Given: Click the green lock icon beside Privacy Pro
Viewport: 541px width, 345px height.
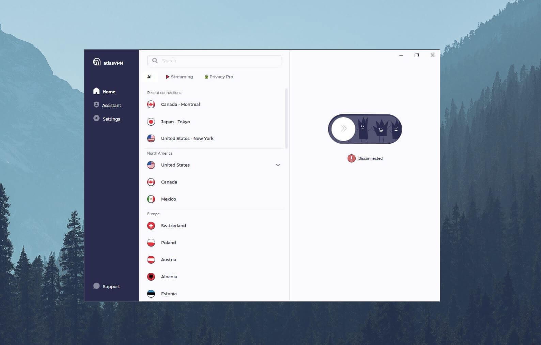Looking at the screenshot, I should 206,77.
